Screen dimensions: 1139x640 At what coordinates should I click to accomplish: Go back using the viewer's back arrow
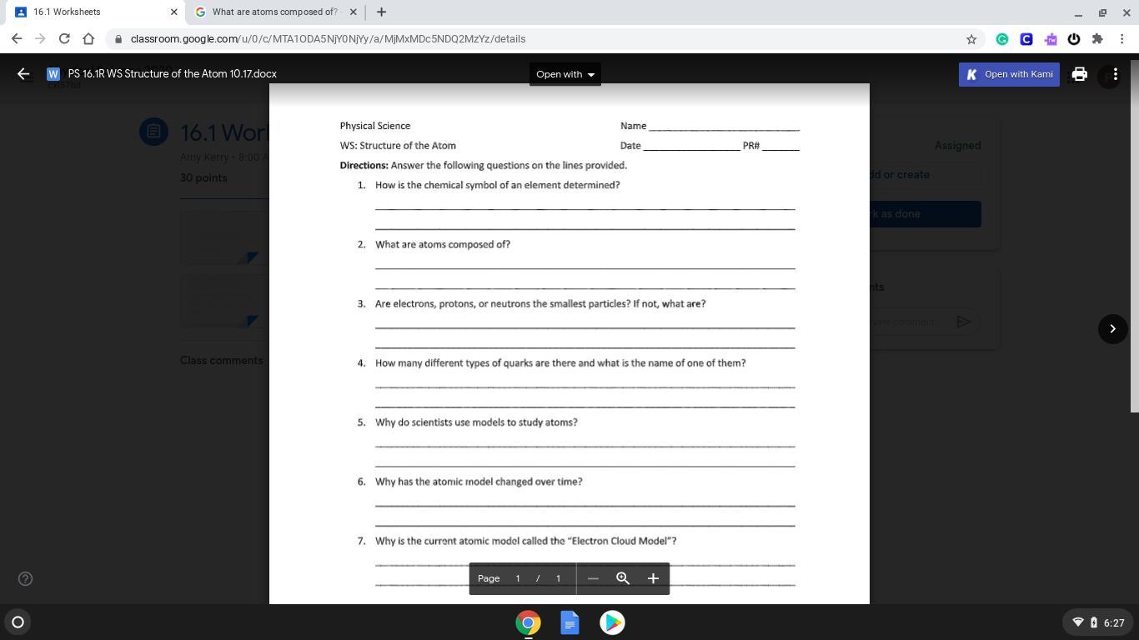pos(23,74)
